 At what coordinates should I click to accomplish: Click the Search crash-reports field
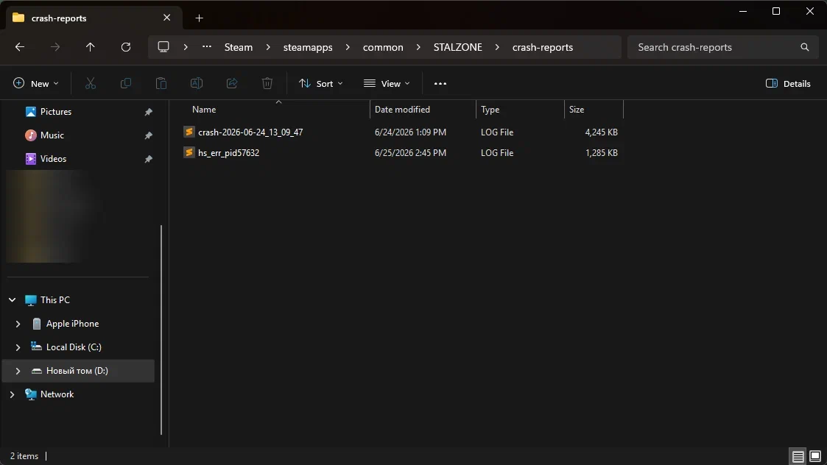[722, 47]
